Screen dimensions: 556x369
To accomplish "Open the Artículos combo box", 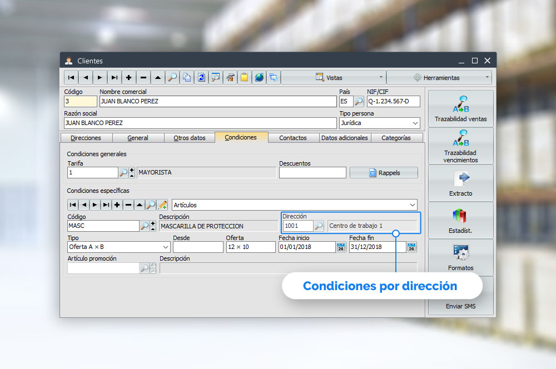I will pos(411,205).
